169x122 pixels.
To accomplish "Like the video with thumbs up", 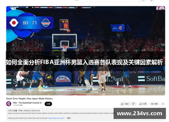I will (125, 104).
